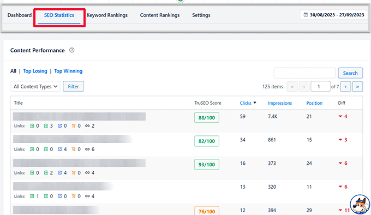This screenshot has height=215, width=371.
Task: Click chain link icon in 82/100 row
Action: point(87,150)
